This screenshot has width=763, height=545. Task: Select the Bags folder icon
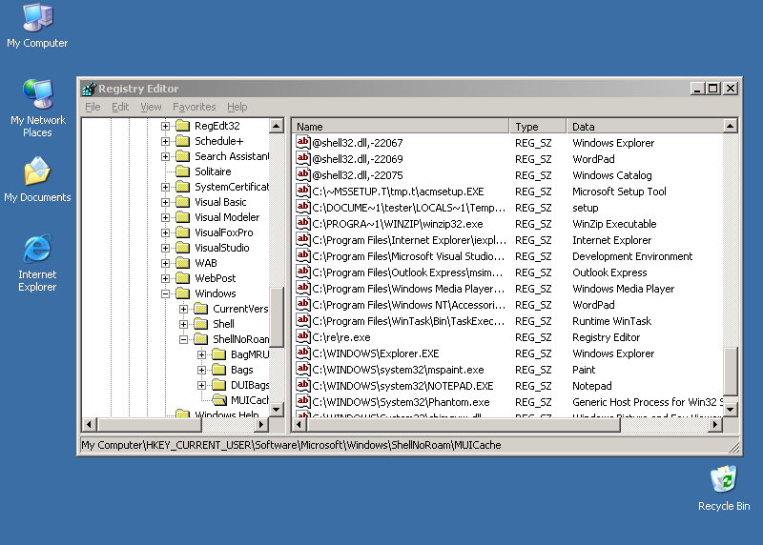click(219, 370)
